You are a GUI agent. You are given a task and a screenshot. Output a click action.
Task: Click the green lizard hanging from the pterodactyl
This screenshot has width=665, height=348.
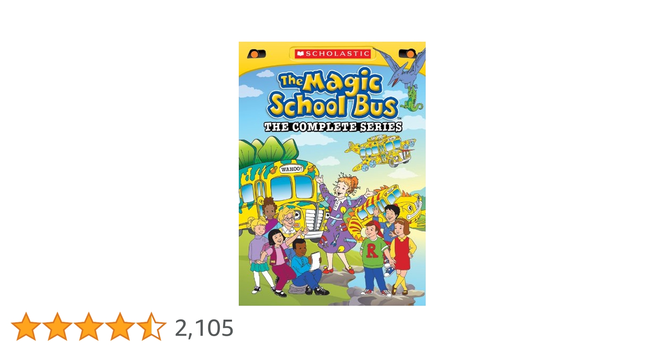[x=412, y=99]
